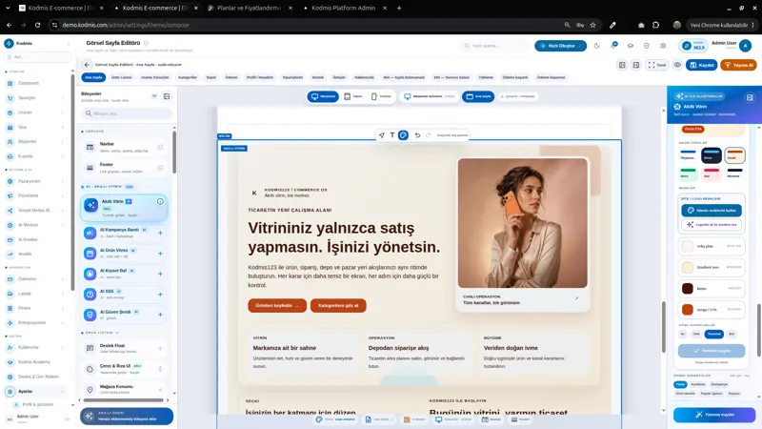Bookmark this page with the star icon
The height and width of the screenshot is (429, 762).
click(592, 25)
